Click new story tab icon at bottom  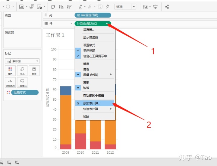pos(17,162)
